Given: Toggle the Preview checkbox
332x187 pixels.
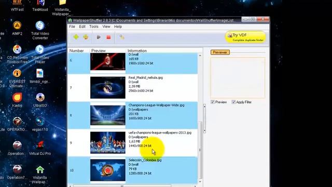Looking at the screenshot, I should coord(213,102).
